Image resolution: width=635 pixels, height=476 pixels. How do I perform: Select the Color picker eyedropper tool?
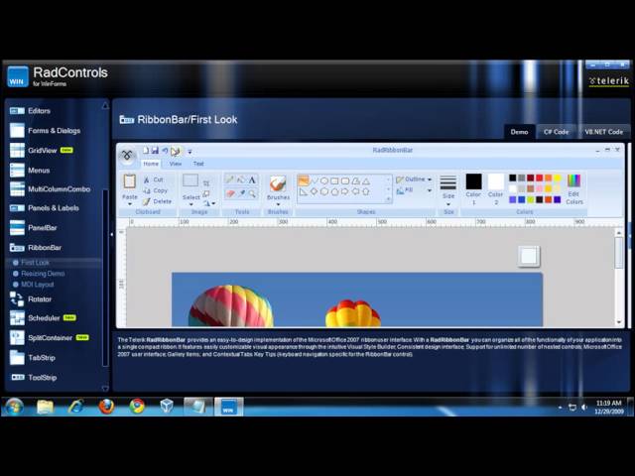[x=241, y=193]
